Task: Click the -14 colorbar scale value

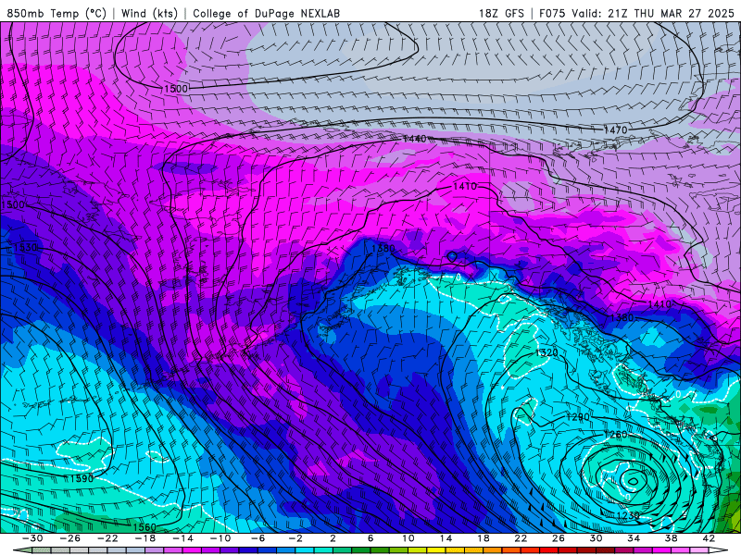Action: (182, 538)
